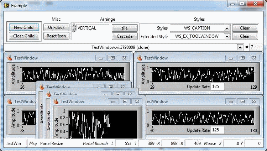267x151 pixels.
Task: Click the tile arrange button
Action: [x=125, y=28]
